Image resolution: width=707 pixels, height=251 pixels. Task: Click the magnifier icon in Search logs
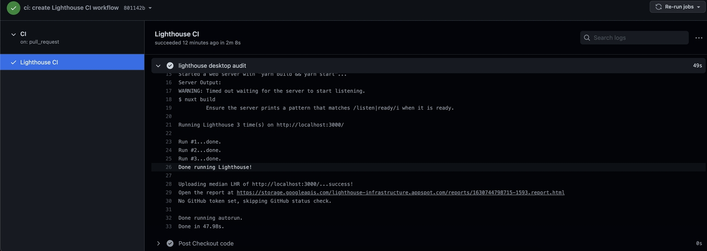(587, 38)
